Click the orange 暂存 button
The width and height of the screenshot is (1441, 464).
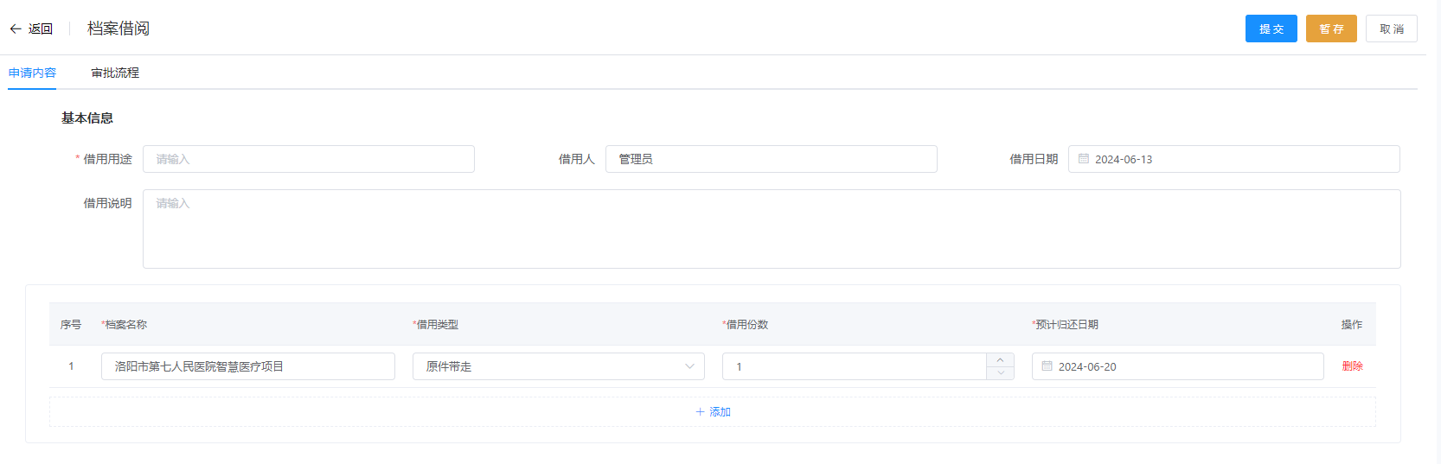click(1330, 29)
